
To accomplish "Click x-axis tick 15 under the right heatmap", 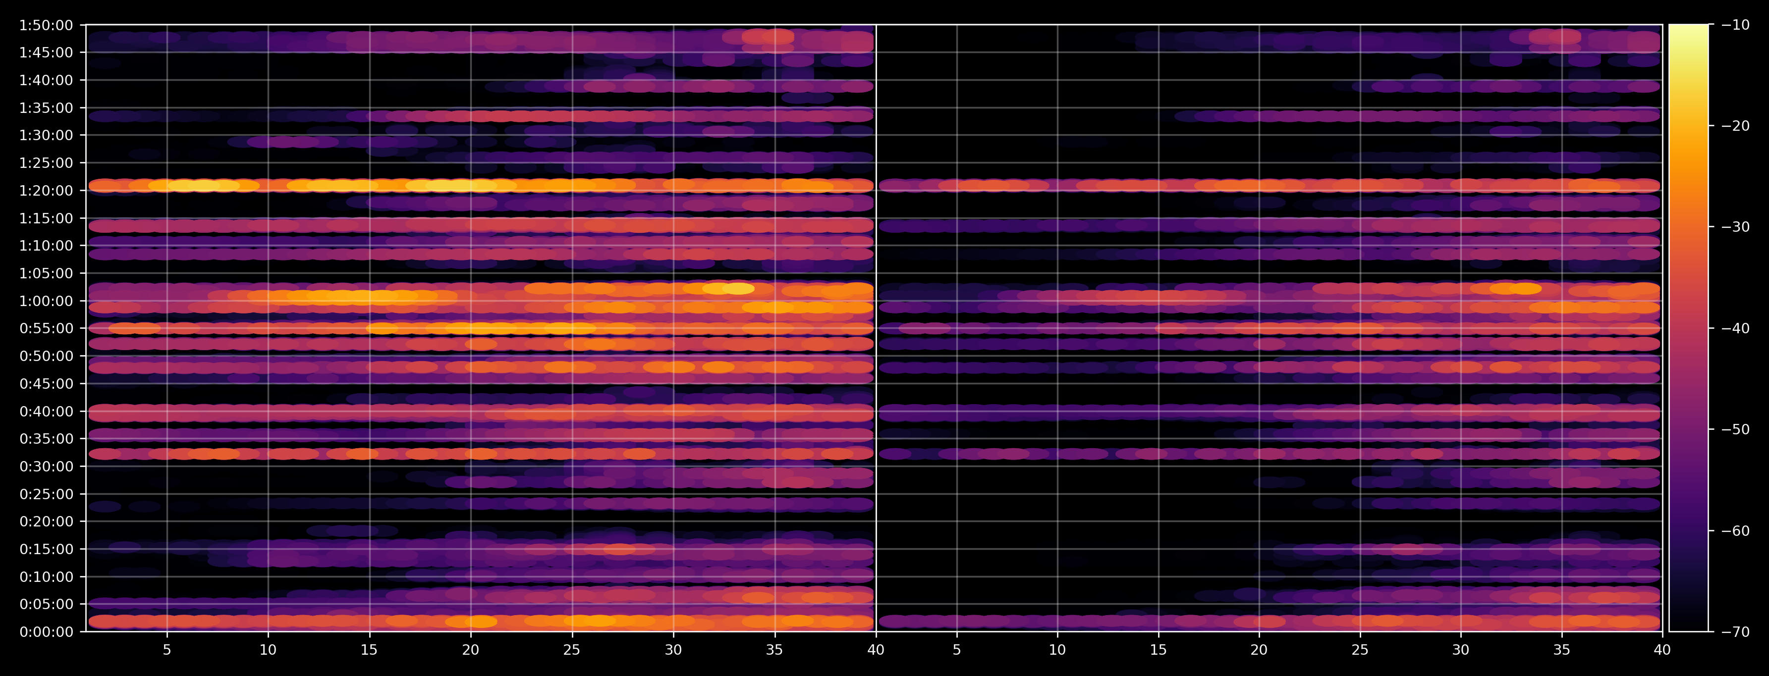I will coord(1159,649).
